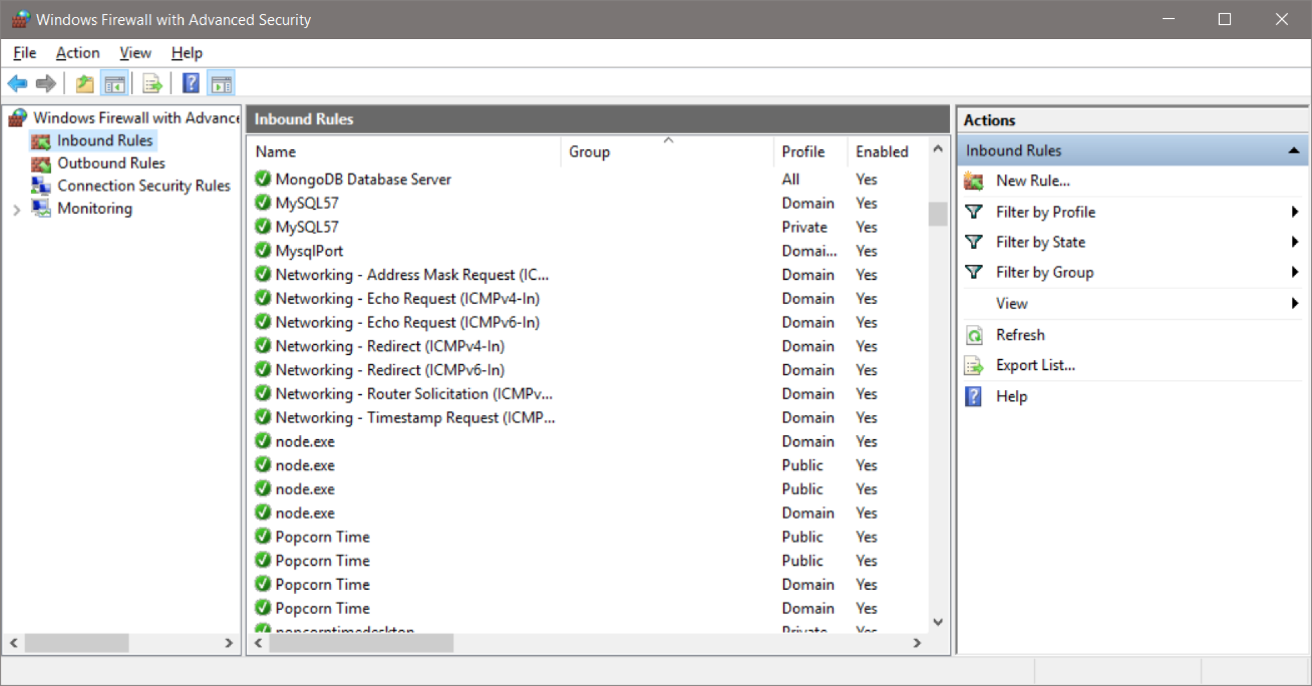1312x686 pixels.
Task: Select the MySQL57 rule with Private profile
Action: coord(307,227)
